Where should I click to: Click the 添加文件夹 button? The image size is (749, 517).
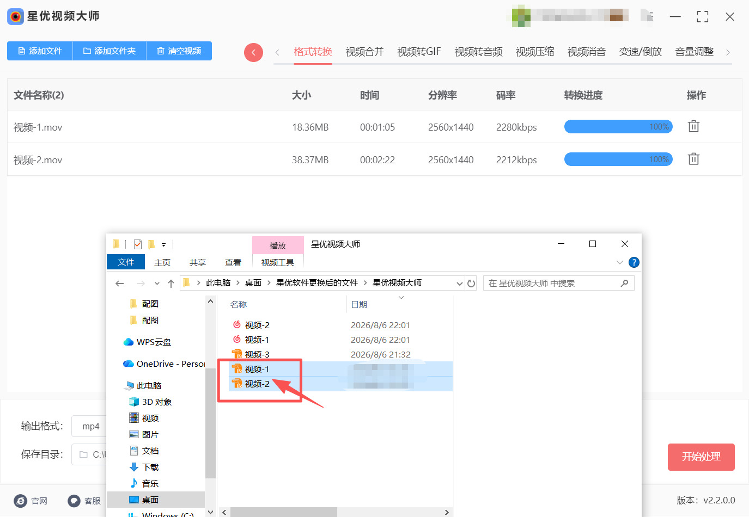[x=109, y=51]
